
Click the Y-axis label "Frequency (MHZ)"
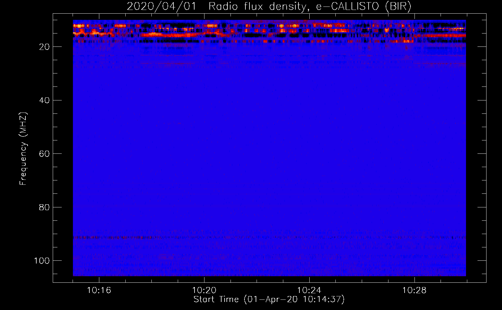click(24, 149)
